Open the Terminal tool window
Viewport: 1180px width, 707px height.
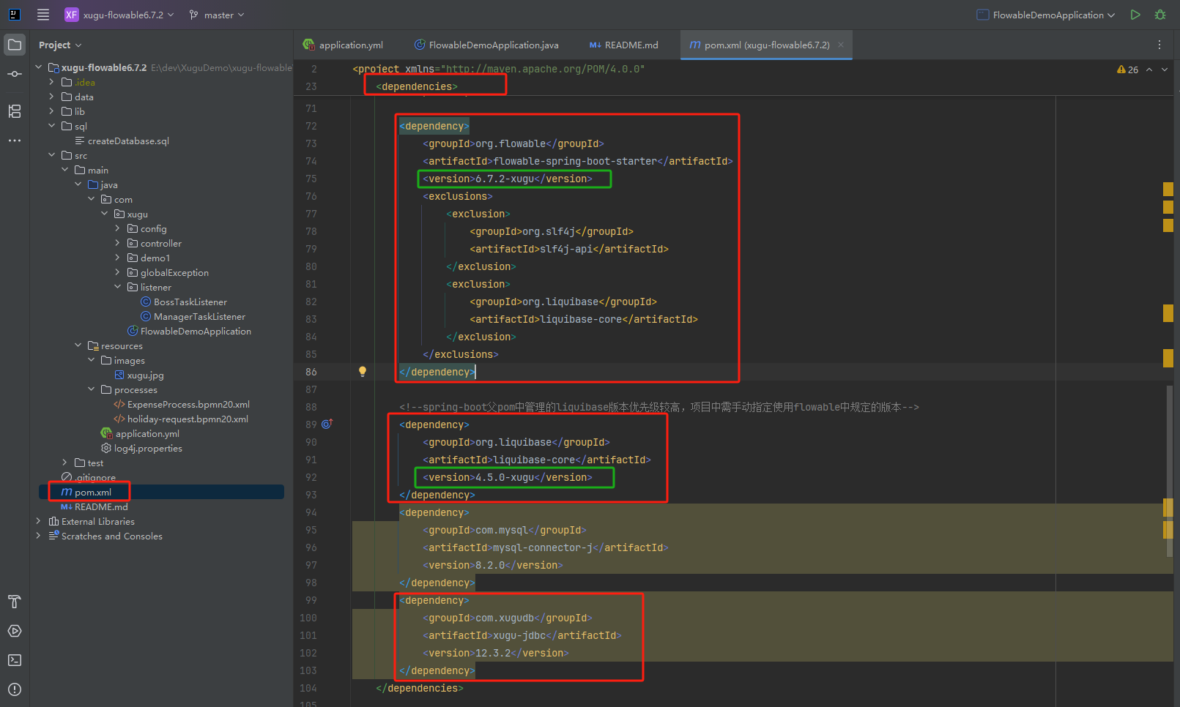click(15, 660)
